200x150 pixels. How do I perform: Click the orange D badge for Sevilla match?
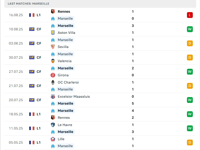pos(190,43)
